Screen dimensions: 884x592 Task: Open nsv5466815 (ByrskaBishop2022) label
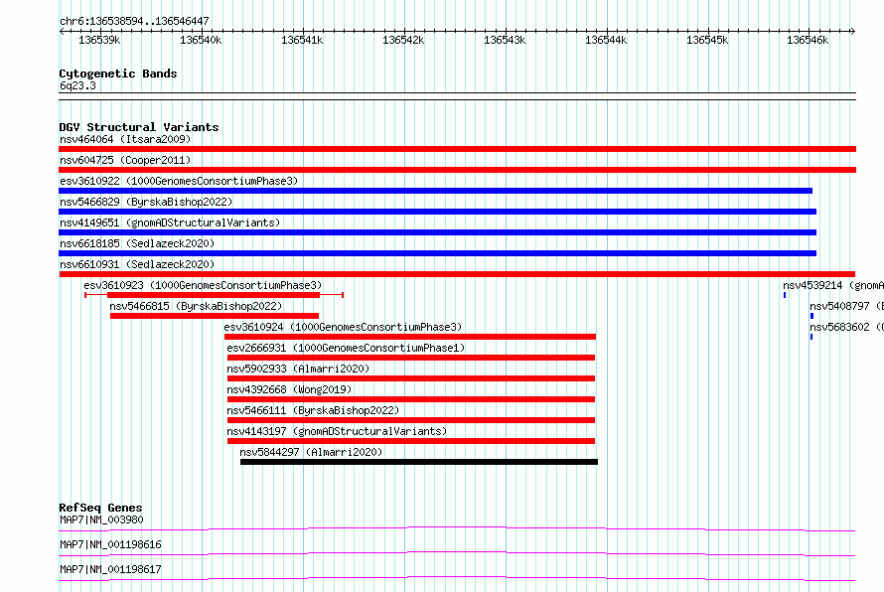click(196, 306)
